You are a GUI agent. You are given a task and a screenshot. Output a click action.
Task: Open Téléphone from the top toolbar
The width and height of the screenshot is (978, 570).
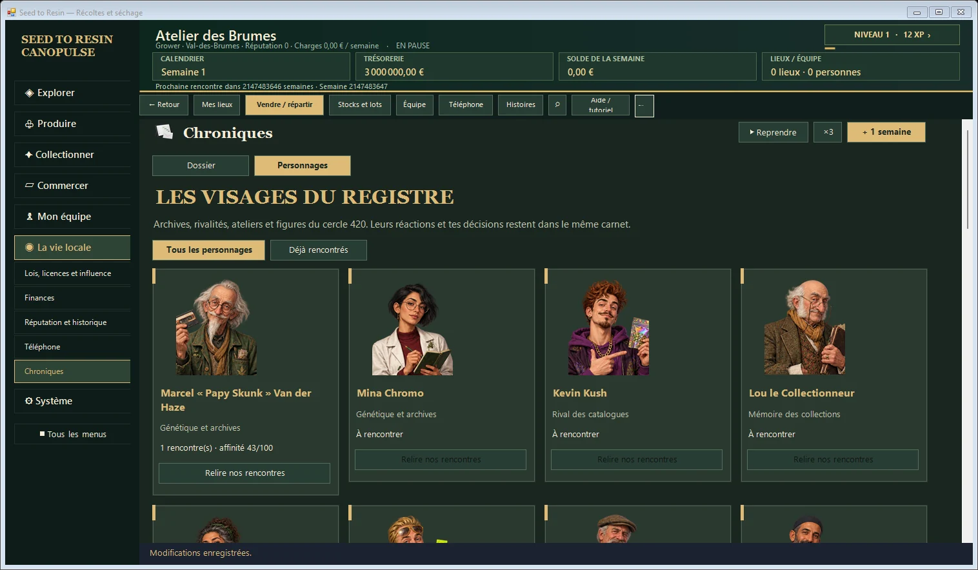[466, 105]
